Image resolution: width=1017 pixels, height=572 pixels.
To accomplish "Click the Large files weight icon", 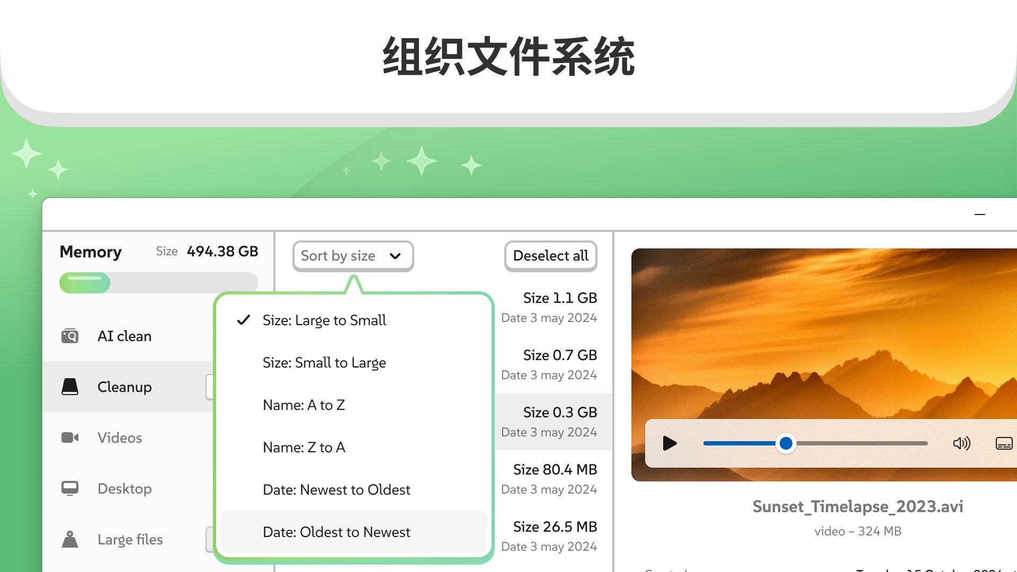I will coord(70,539).
